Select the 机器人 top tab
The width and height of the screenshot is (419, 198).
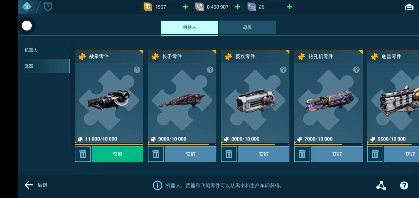tap(189, 28)
